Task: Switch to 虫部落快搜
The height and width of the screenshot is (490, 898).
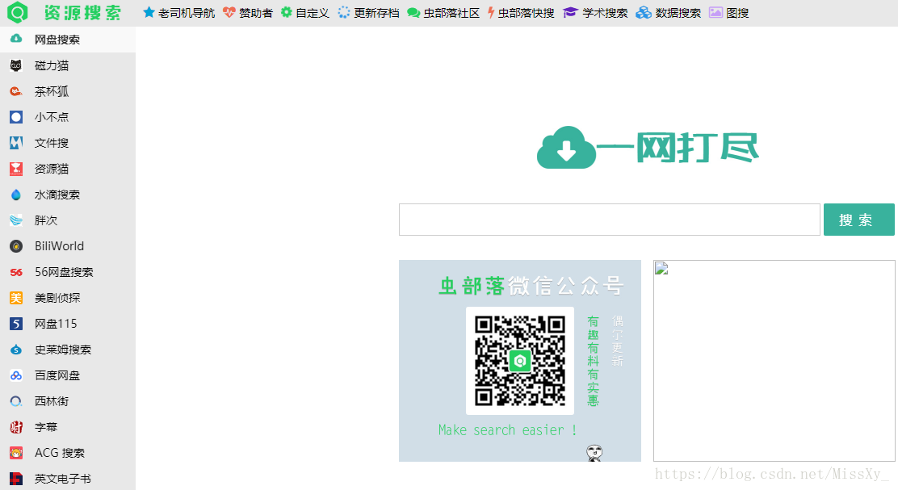Action: coord(526,13)
